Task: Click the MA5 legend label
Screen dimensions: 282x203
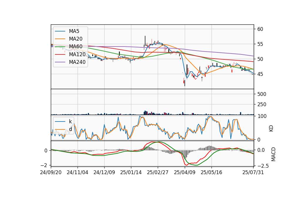Action: click(x=74, y=31)
